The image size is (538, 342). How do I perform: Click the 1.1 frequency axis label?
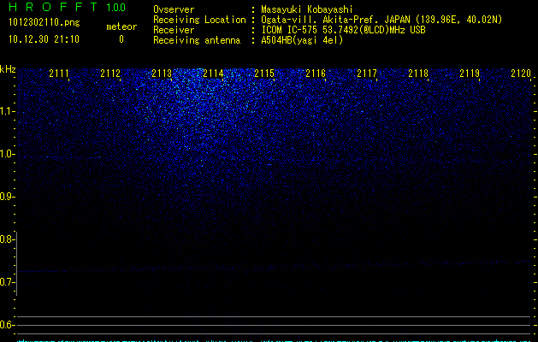tap(6, 111)
